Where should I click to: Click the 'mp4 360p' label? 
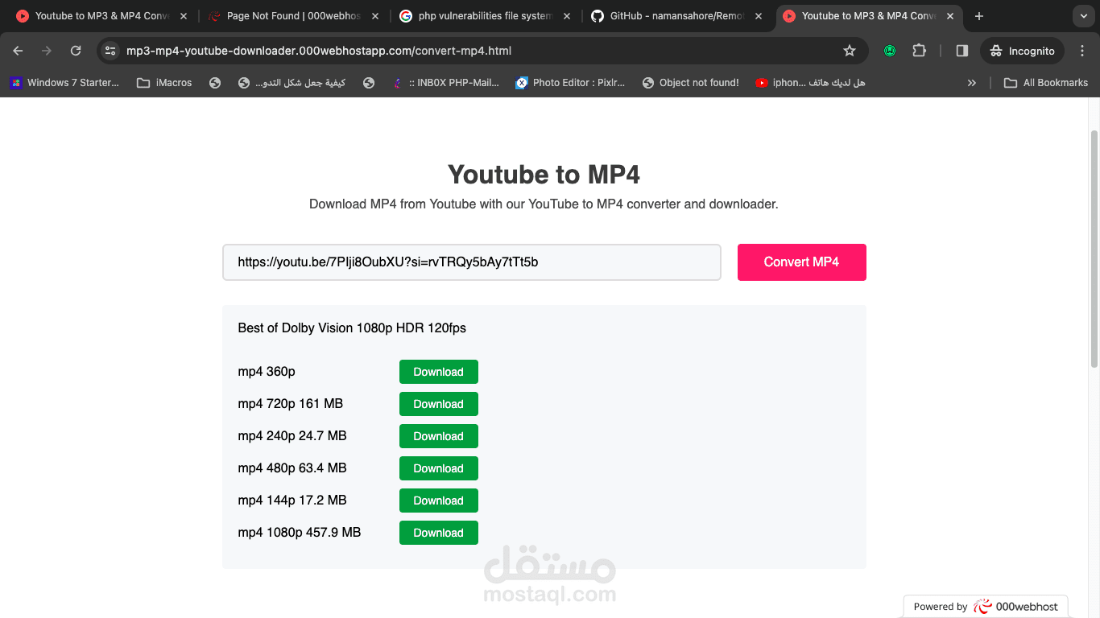coord(267,372)
